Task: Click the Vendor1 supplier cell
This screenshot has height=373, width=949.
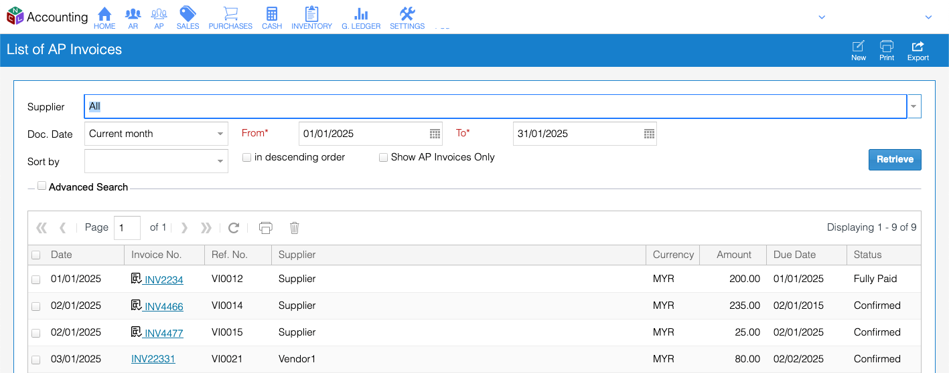Action: click(x=297, y=359)
